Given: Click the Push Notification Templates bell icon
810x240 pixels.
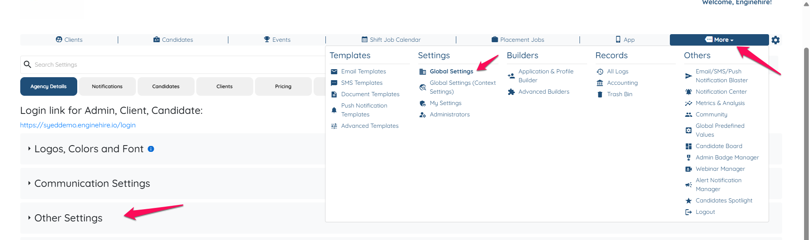Looking at the screenshot, I should pos(334,110).
